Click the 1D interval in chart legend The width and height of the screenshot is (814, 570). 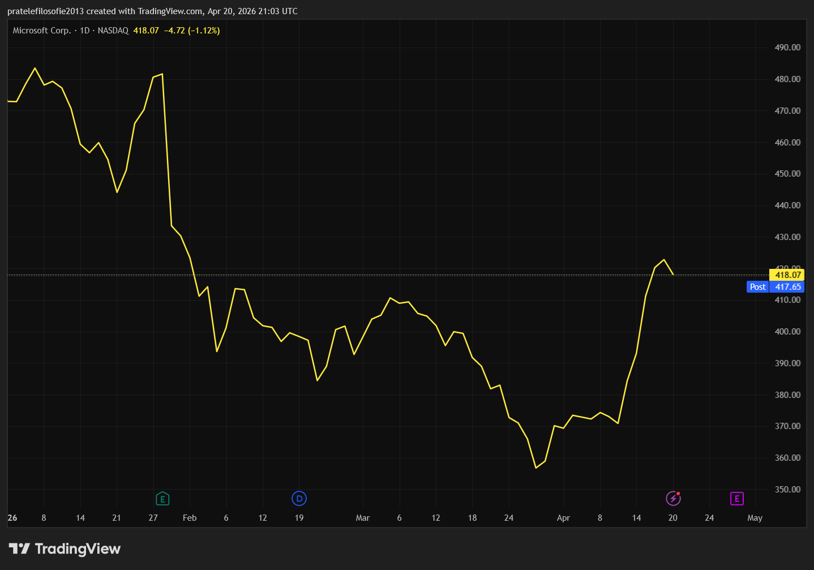point(85,31)
